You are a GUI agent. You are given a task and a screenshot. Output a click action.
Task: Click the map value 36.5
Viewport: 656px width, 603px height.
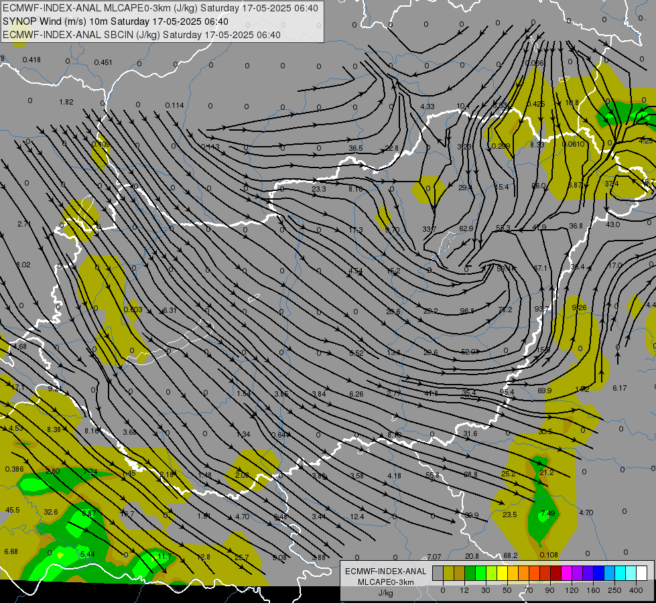pos(356,149)
